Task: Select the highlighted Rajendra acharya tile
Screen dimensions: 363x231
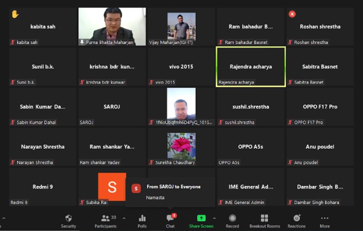Action: click(x=250, y=67)
